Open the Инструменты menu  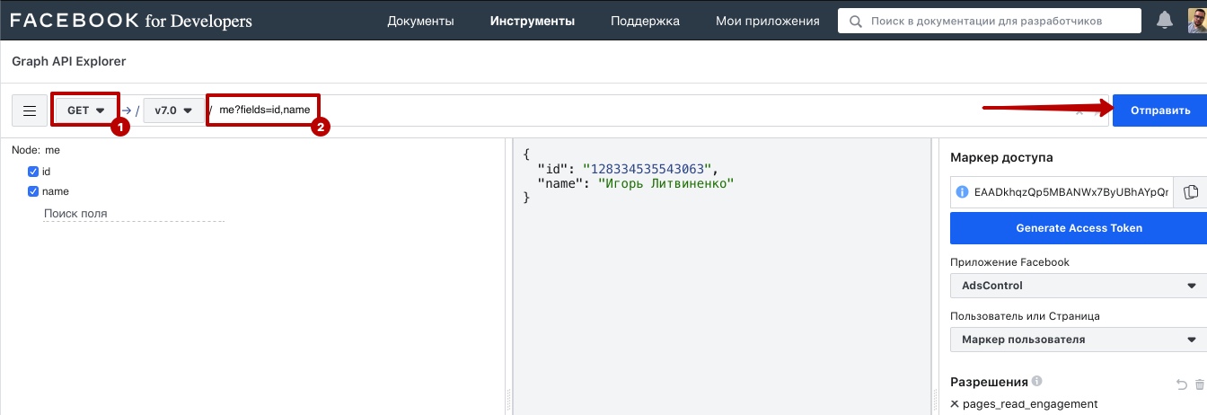click(x=533, y=21)
